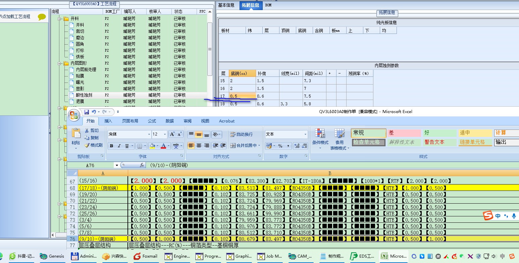The width and height of the screenshot is (519, 263).
Task: Open Foxmail from the taskbar
Action: [146, 256]
